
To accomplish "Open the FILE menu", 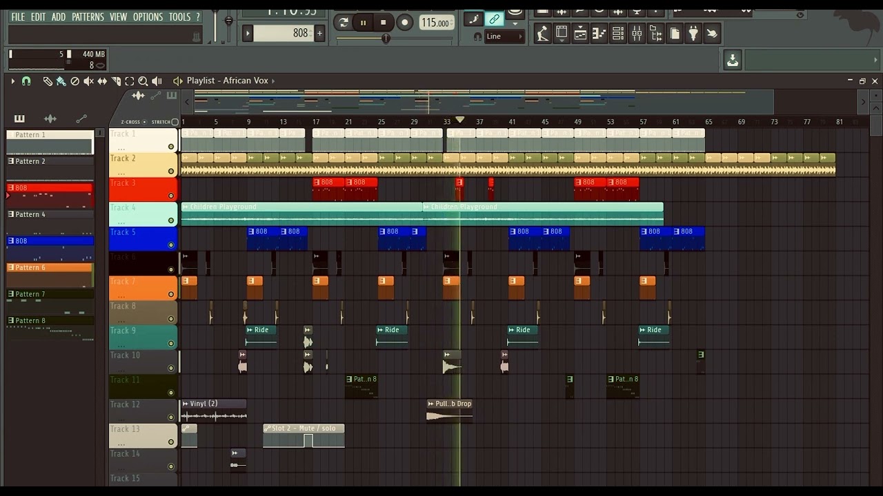I will (x=18, y=17).
